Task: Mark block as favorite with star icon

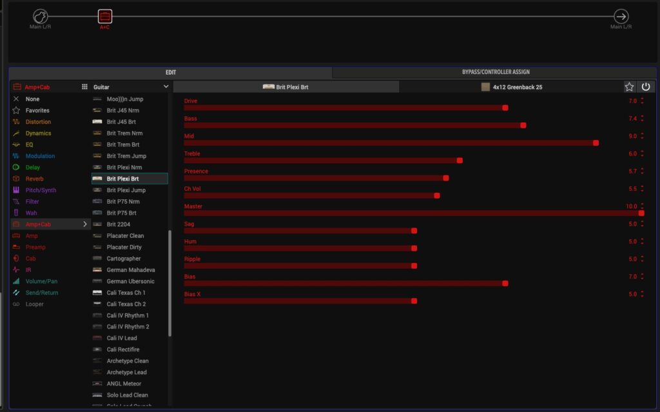Action: [x=629, y=86]
